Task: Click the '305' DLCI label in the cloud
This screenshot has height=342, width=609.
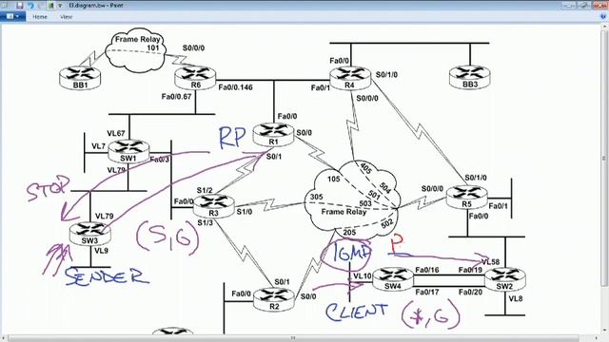Action: [316, 197]
